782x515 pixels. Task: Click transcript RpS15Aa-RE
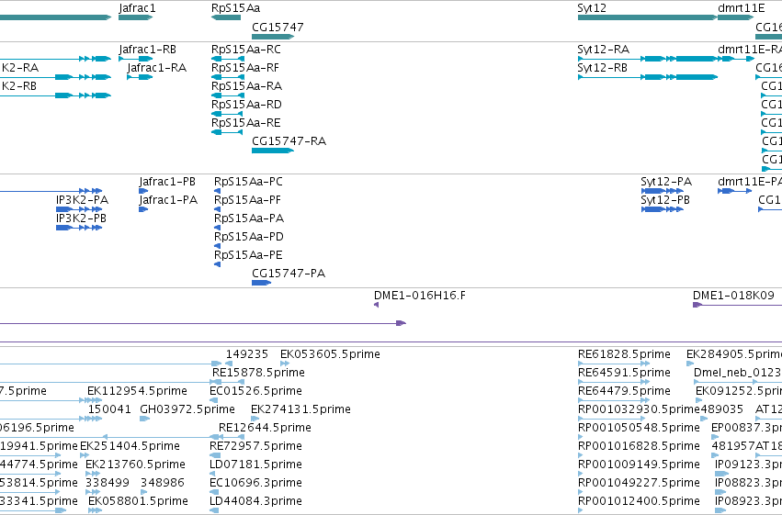coord(227,132)
